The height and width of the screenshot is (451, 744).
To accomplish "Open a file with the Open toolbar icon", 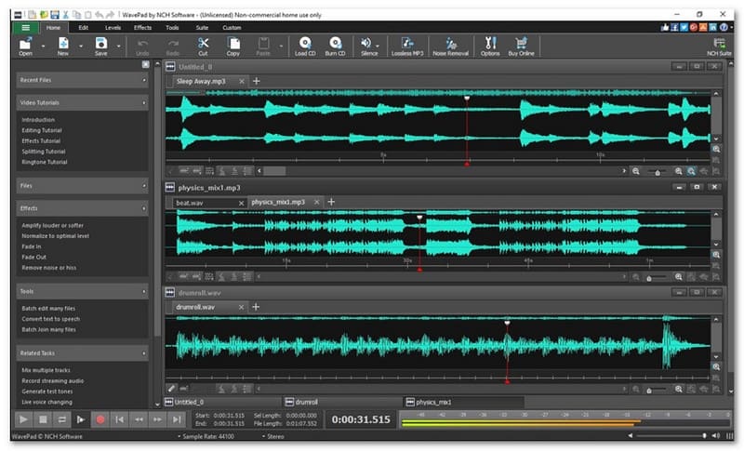I will click(25, 46).
